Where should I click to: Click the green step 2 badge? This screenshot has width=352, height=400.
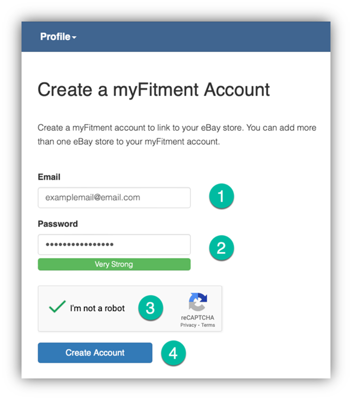pyautogui.click(x=221, y=248)
